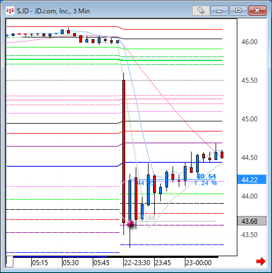272x273 pixels.
Task: Click the chain link button in title bar
Action: click(201, 11)
